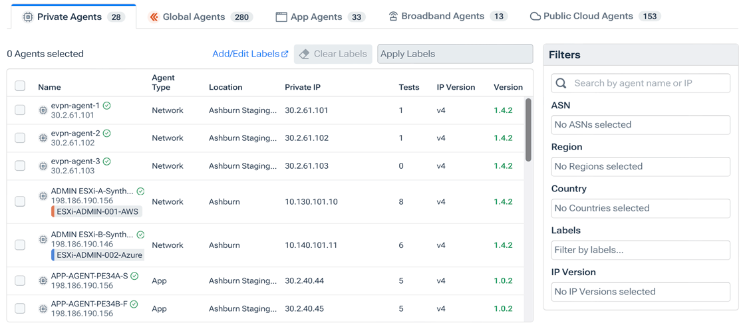Select the evpn-agent-3 checkbox
Screen dimensions: 745x325
pyautogui.click(x=20, y=166)
